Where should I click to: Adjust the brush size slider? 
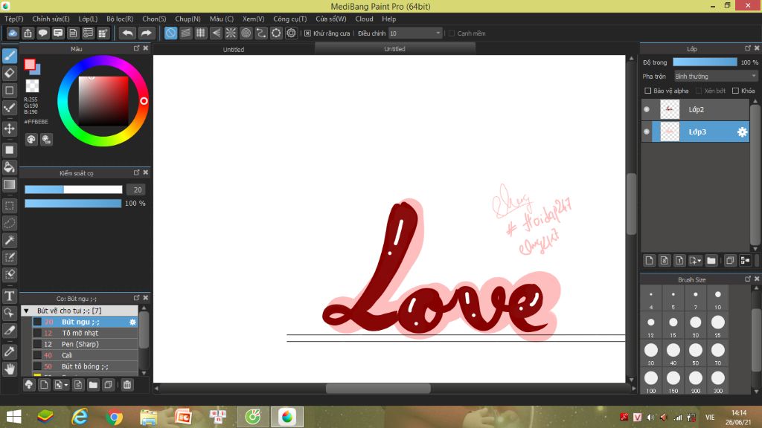click(x=74, y=189)
